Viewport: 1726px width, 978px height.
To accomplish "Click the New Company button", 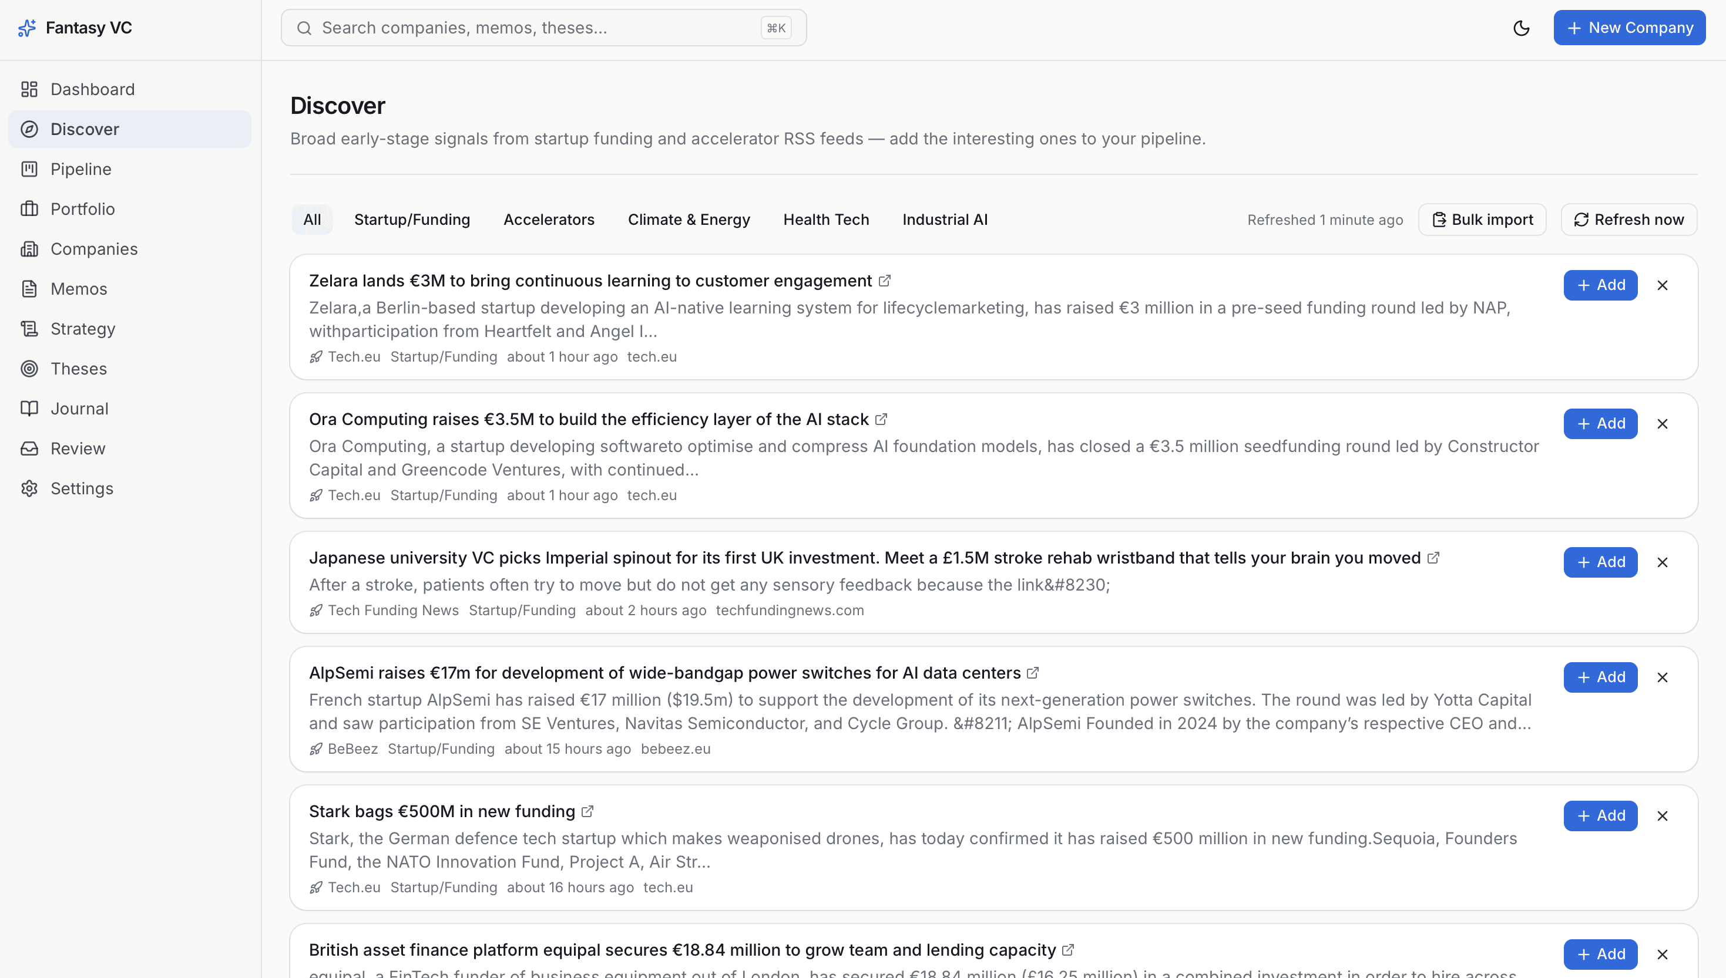I will pyautogui.click(x=1629, y=28).
